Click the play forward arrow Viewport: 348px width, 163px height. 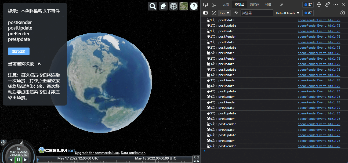click(25, 160)
